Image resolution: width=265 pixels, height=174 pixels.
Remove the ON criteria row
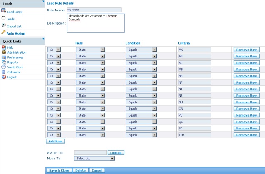(x=247, y=109)
